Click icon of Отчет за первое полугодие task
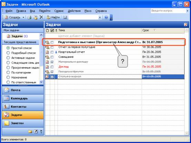The height and width of the screenshot is (143, 191). [x=47, y=47]
